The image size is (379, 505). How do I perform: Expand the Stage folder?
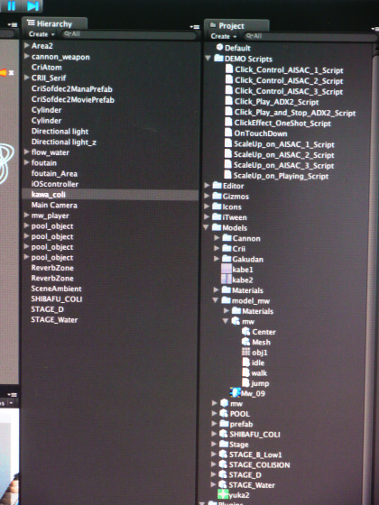214,444
